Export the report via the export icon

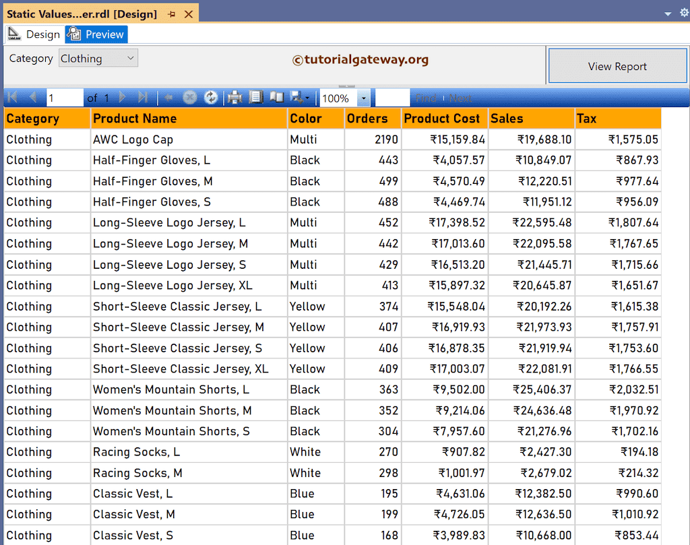pos(295,97)
